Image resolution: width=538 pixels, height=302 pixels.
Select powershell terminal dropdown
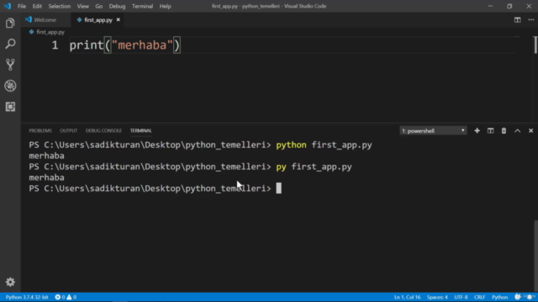point(433,131)
